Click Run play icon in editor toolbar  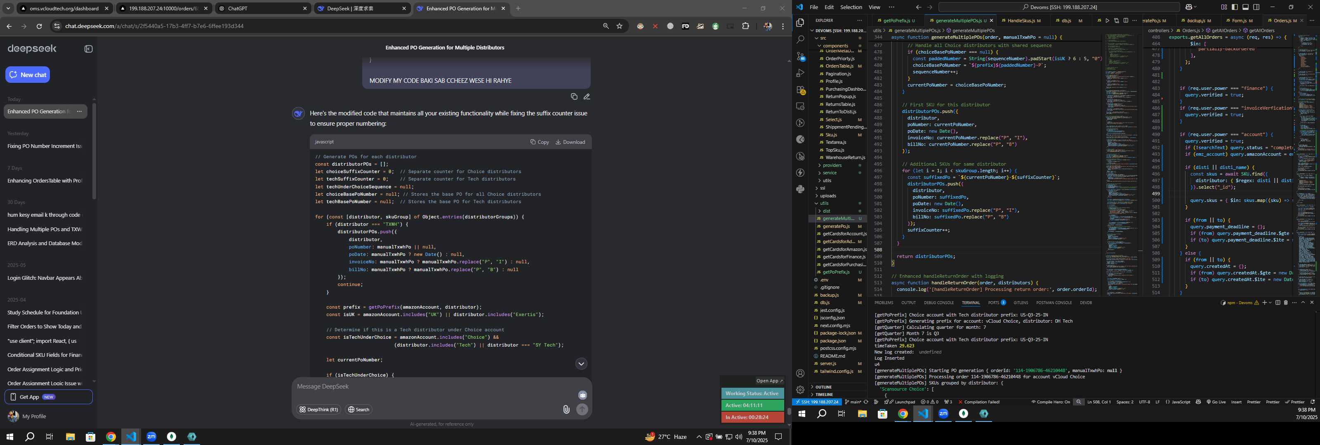click(x=1107, y=21)
